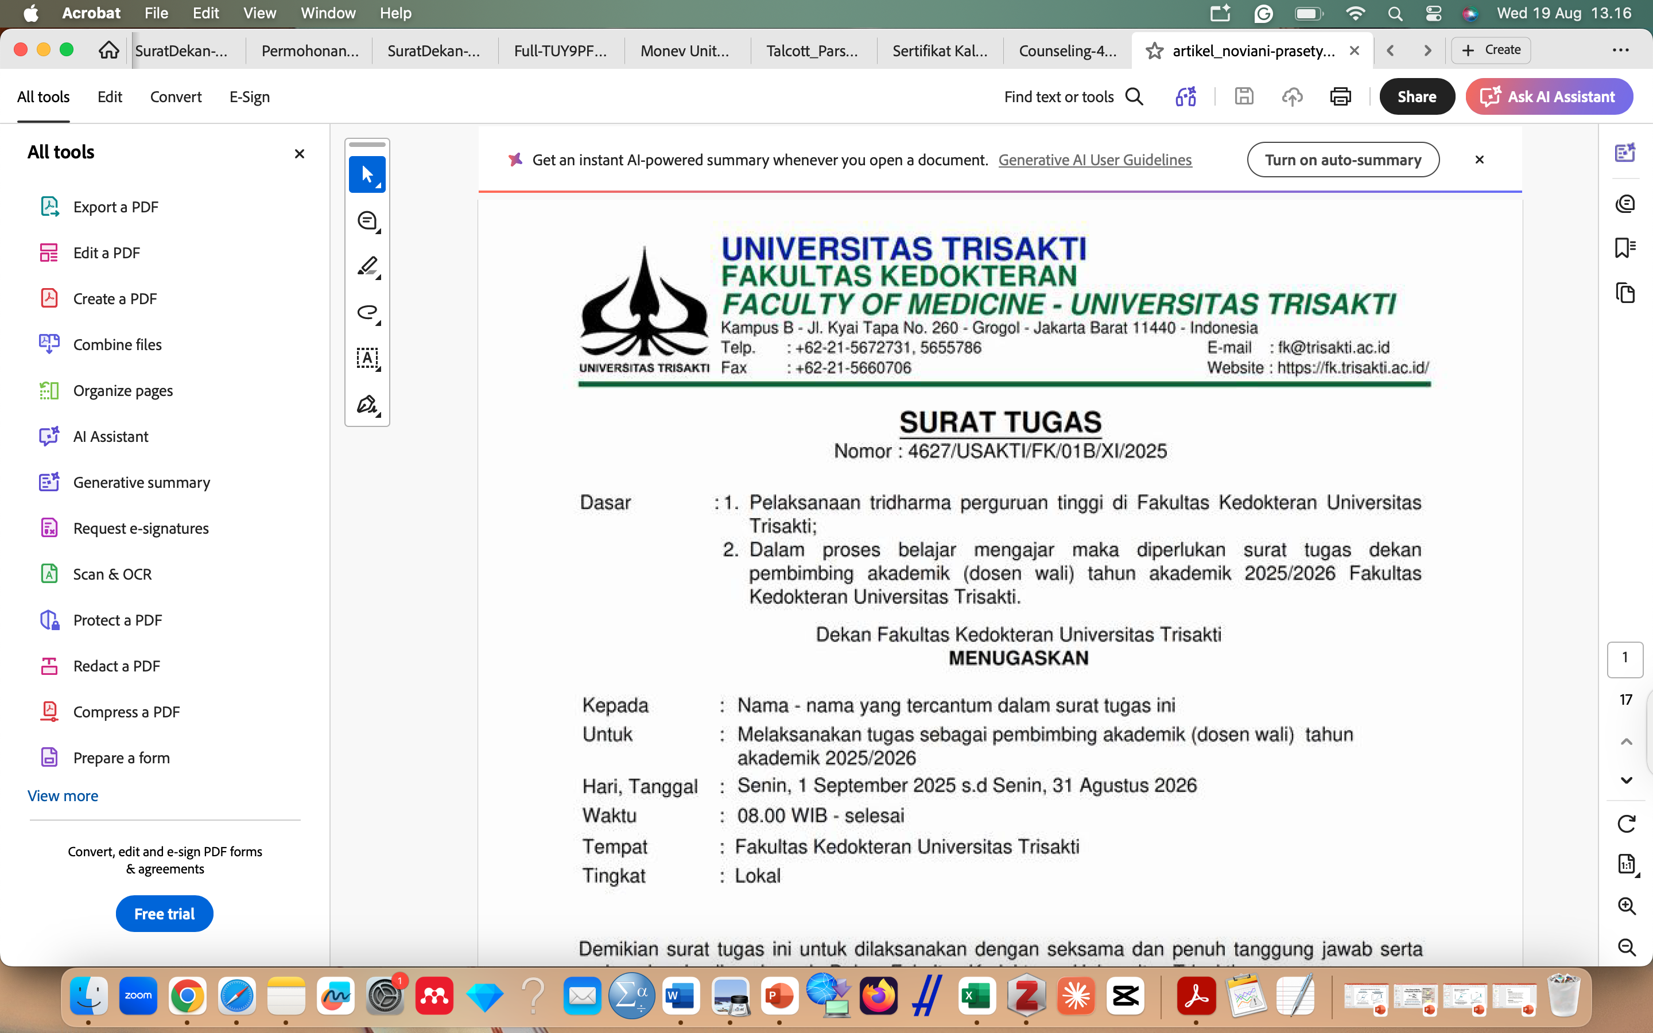Go to previous page with up chevron
The height and width of the screenshot is (1033, 1653).
point(1627,741)
